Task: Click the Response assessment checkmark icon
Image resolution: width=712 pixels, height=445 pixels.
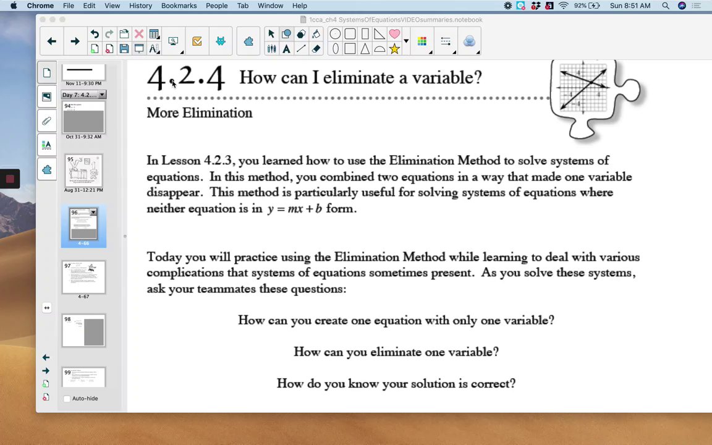Action: point(197,41)
